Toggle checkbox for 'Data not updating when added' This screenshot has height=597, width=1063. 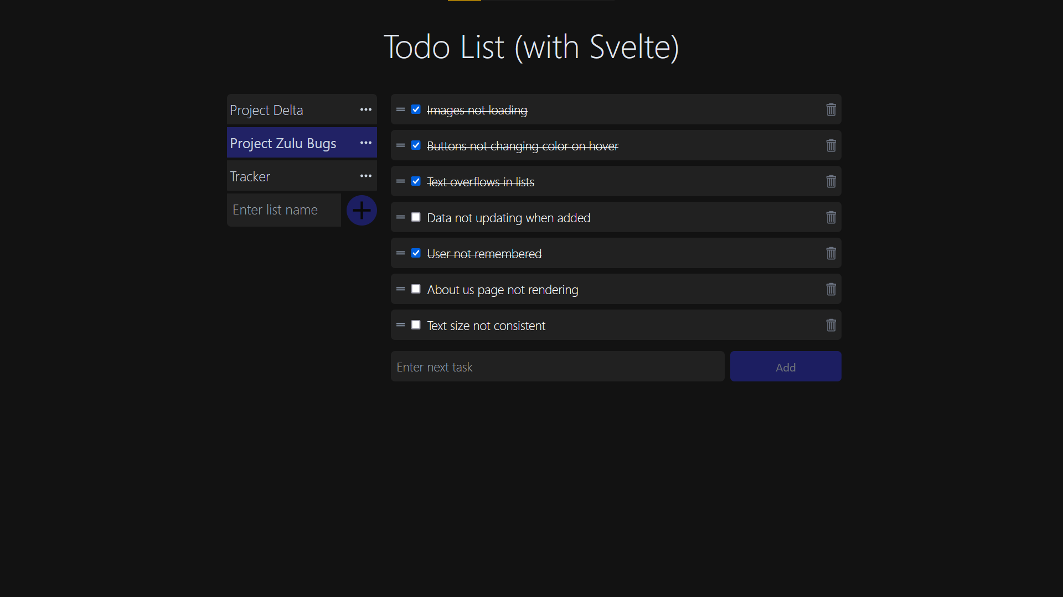pos(415,217)
